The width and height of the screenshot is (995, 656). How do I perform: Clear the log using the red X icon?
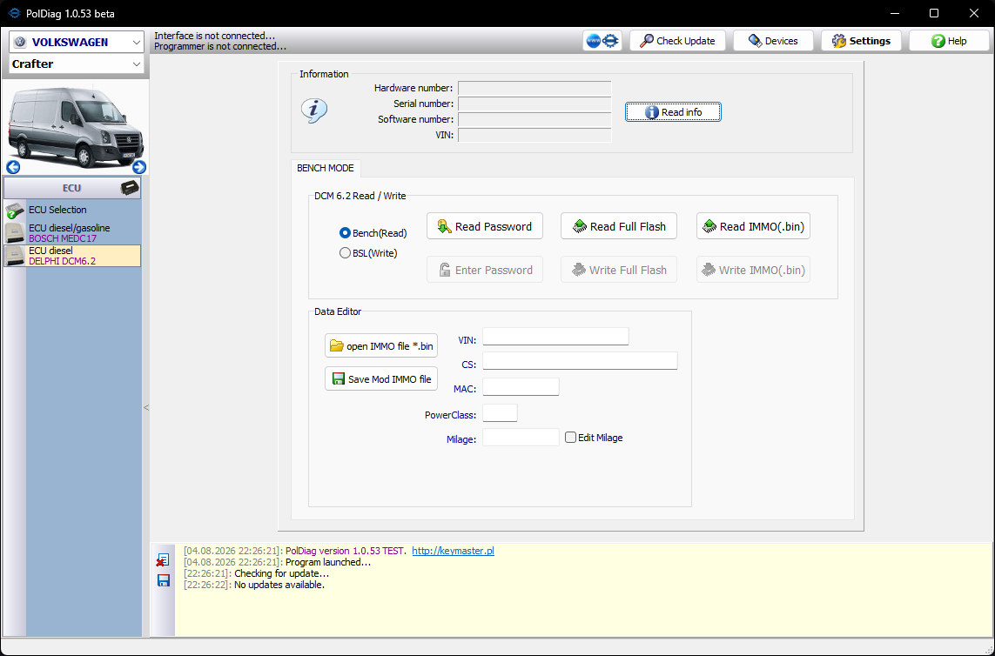pyautogui.click(x=163, y=560)
